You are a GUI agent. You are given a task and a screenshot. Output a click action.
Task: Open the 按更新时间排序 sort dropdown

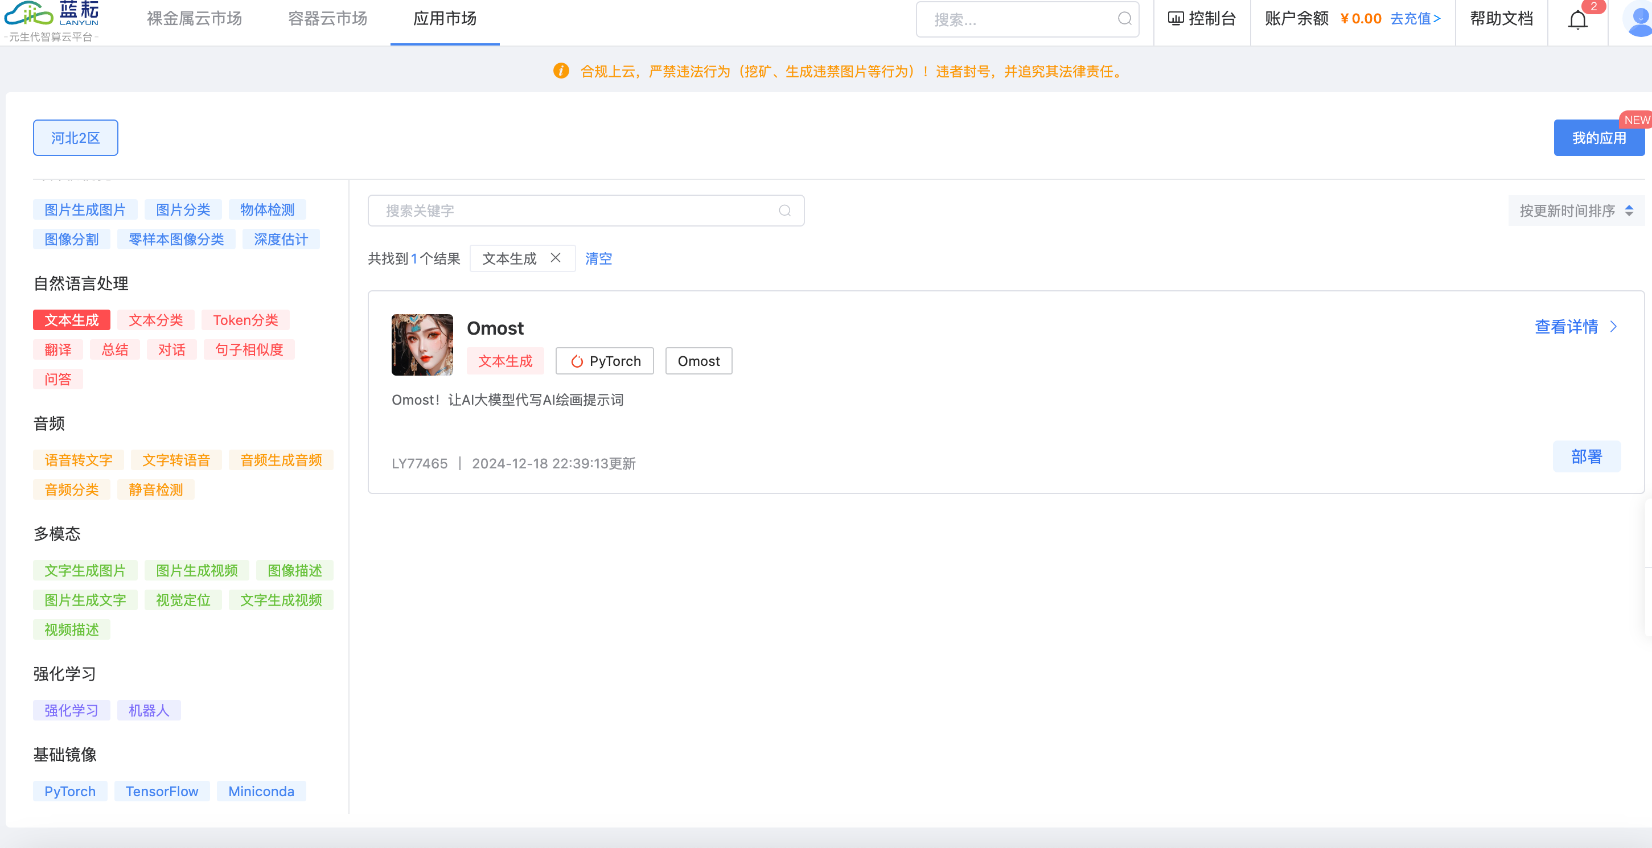1575,211
